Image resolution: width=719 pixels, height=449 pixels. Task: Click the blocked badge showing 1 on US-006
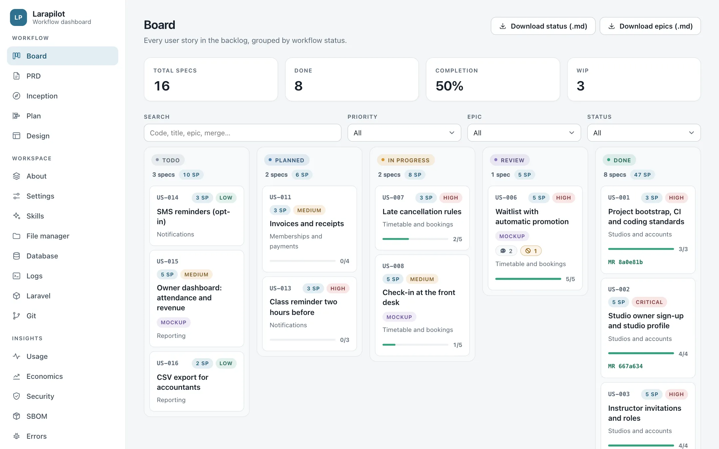tap(531, 251)
